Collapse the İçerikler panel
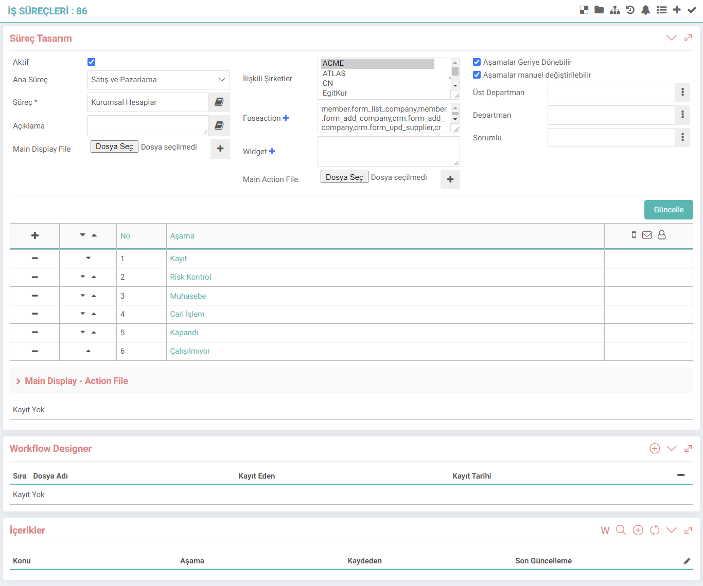Image resolution: width=703 pixels, height=586 pixels. pyautogui.click(x=672, y=530)
